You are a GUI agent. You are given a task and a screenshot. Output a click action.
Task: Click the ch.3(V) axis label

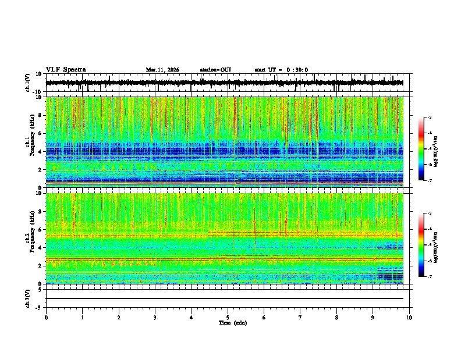coord(28,298)
